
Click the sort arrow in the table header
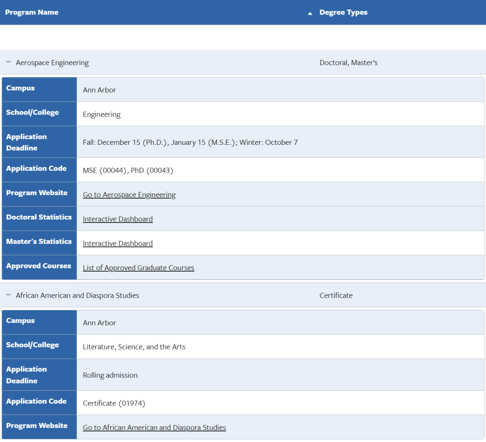[310, 13]
